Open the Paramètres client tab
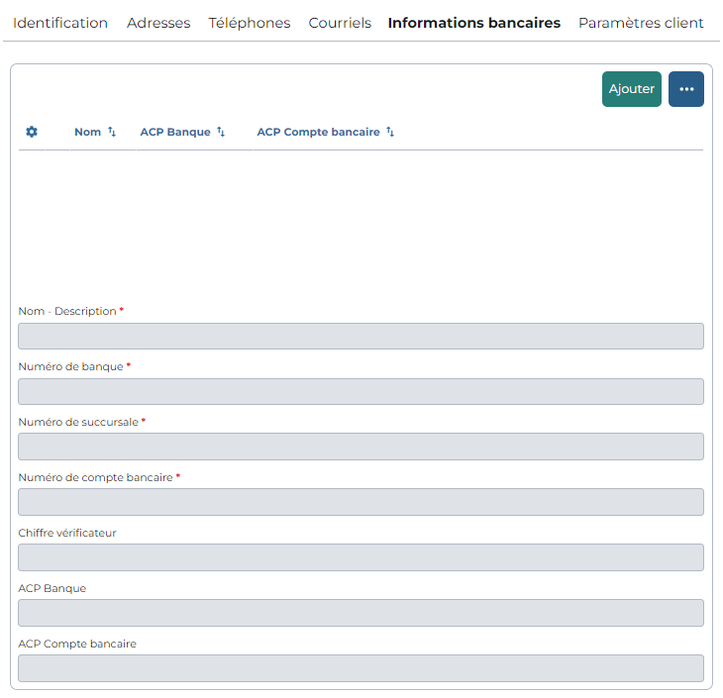 coord(641,23)
